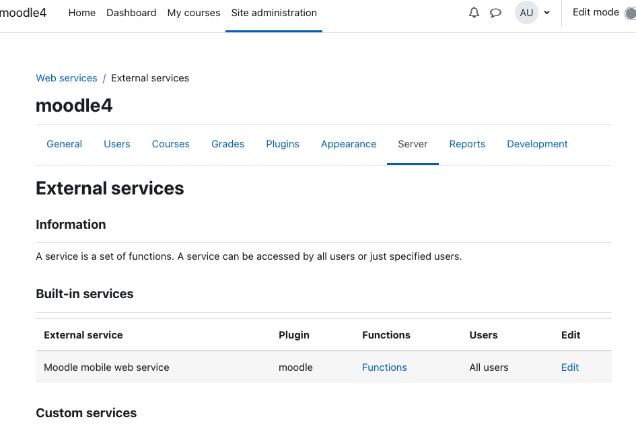Expand the user menu dropdown arrow
The image size is (636, 430).
[546, 13]
